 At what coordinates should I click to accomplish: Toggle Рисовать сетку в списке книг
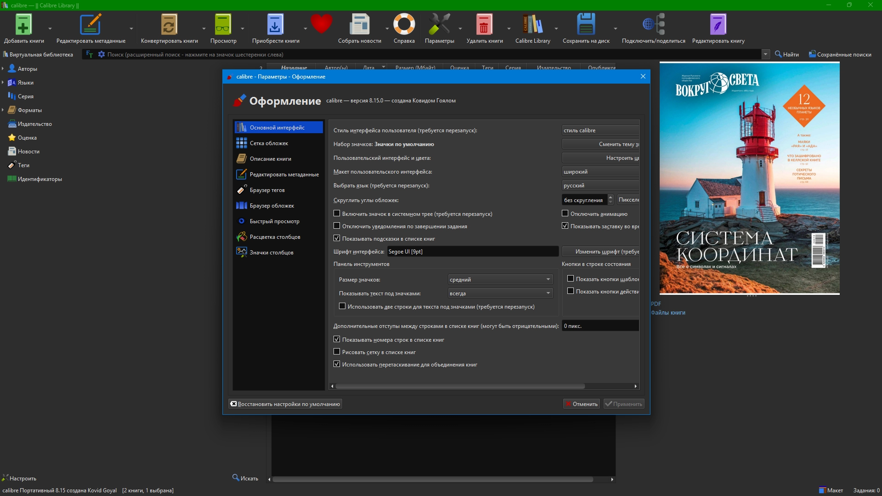337,352
